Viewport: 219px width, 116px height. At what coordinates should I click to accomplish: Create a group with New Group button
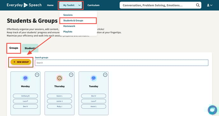(x=21, y=62)
